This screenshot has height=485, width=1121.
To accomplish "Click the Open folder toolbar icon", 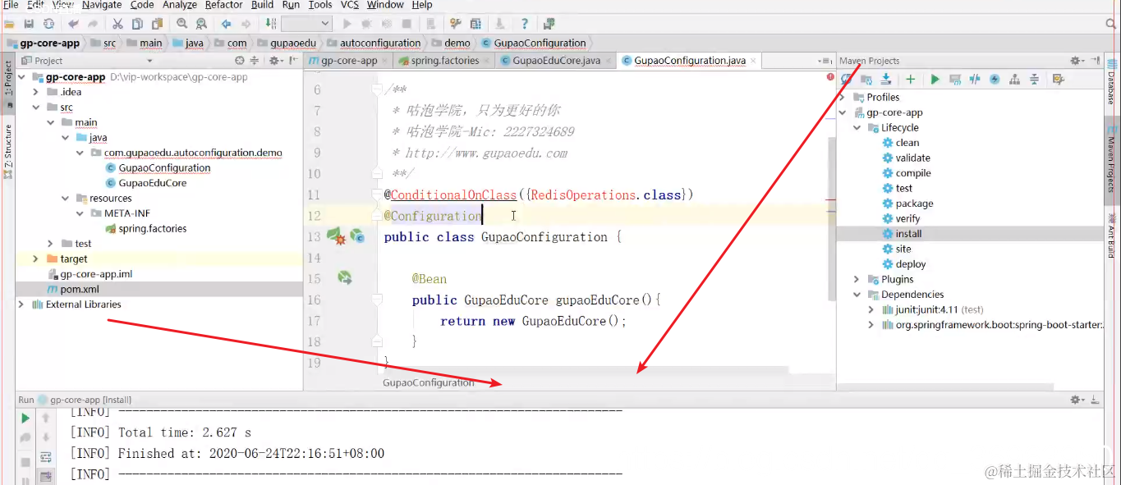I will point(10,24).
